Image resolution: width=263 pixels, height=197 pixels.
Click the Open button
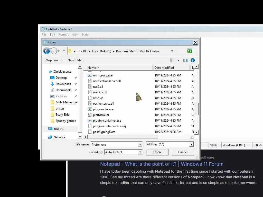[157, 152]
